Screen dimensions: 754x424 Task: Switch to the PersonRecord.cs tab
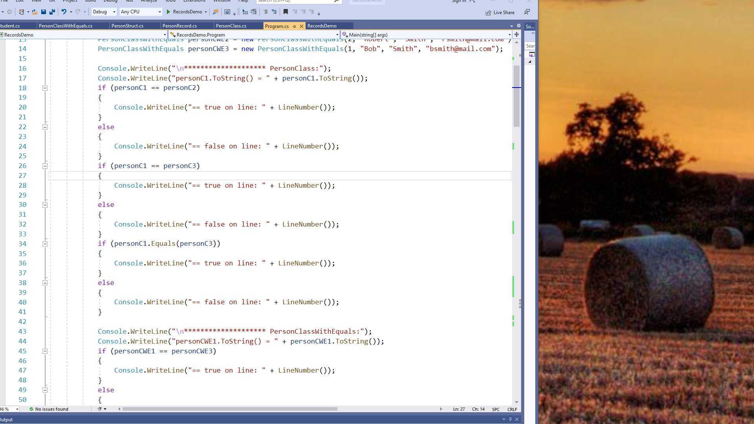179,26
